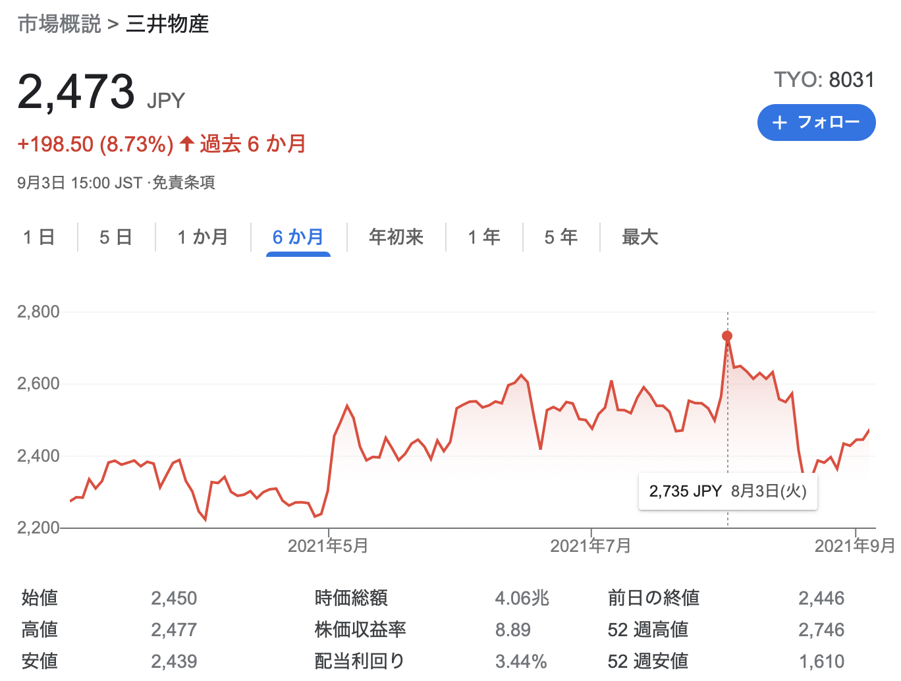Click the previous close value 2,446
The width and height of the screenshot is (901, 681).
[821, 598]
